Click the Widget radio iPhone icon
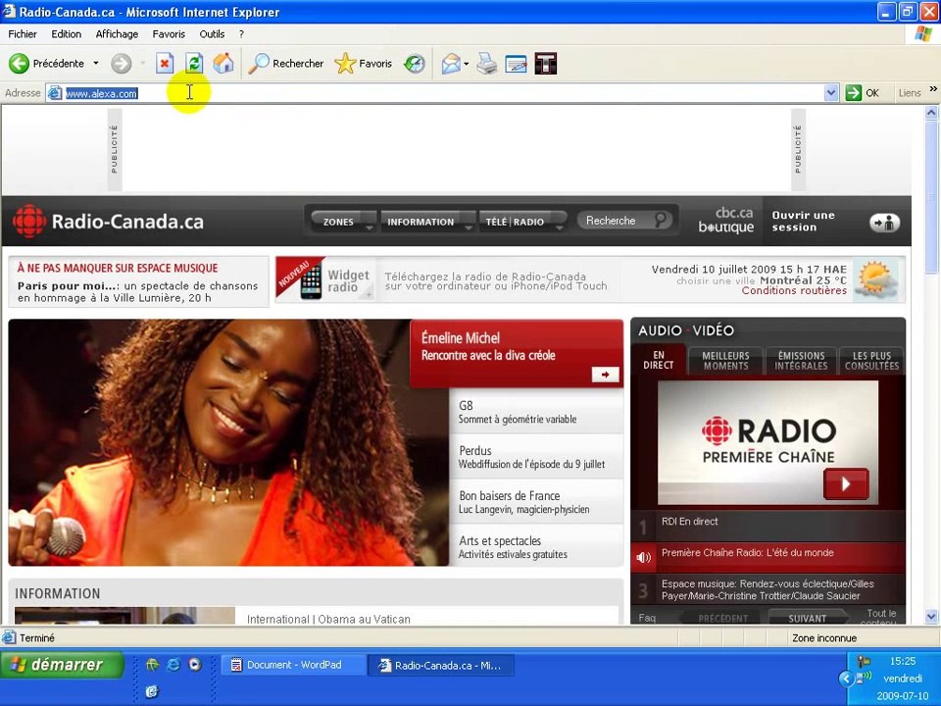The width and height of the screenshot is (941, 706). click(x=311, y=281)
